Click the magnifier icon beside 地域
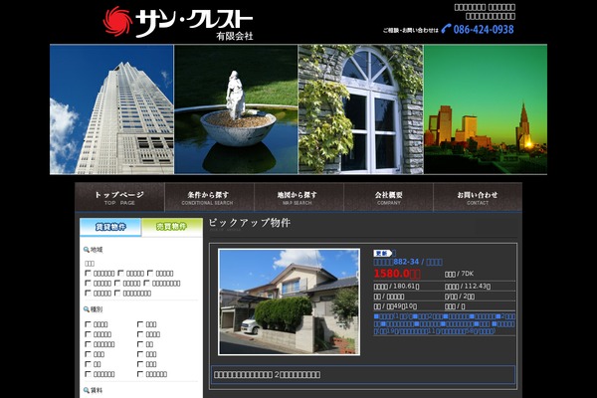This screenshot has width=597, height=398. pyautogui.click(x=87, y=250)
